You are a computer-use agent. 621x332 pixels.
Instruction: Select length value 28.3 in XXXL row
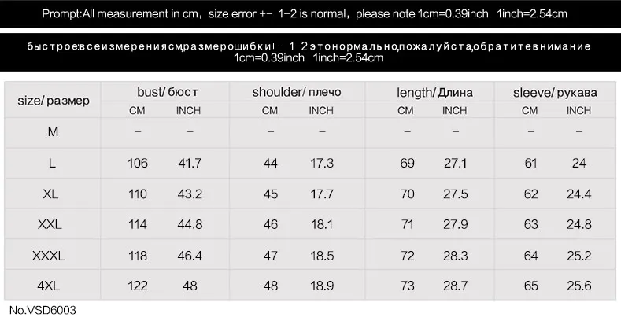[x=456, y=256]
